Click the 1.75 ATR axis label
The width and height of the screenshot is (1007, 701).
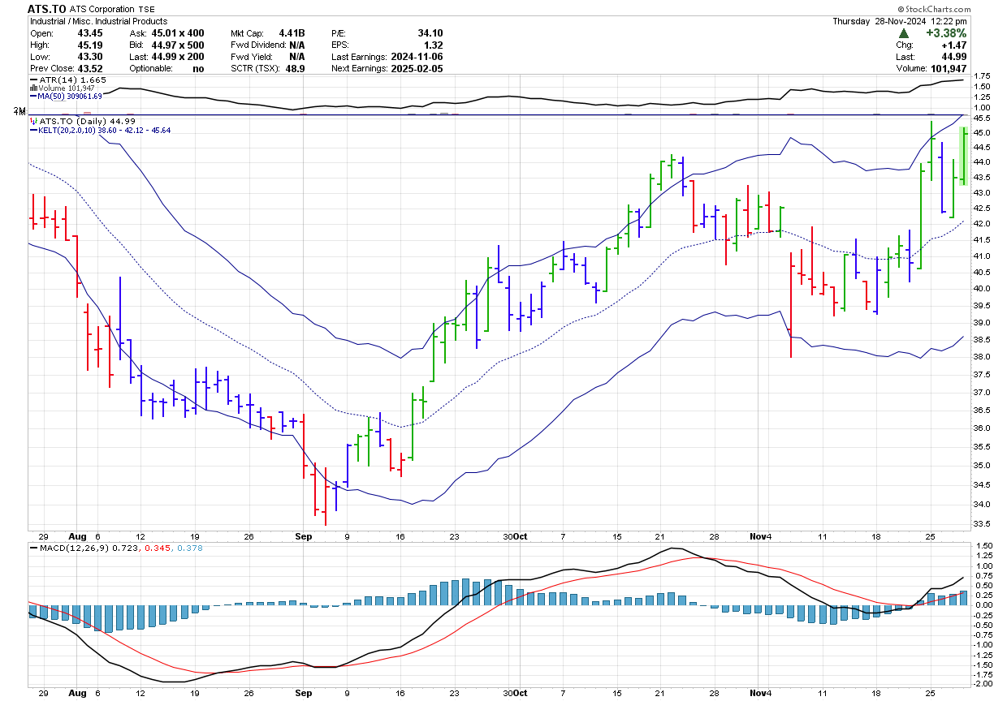pyautogui.click(x=981, y=75)
